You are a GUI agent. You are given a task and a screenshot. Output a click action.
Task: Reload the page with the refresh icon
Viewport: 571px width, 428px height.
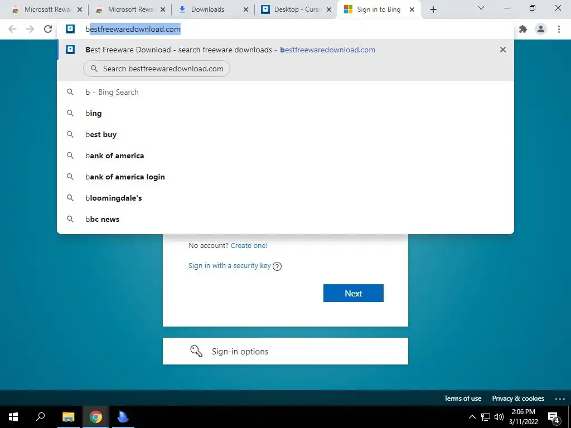coord(48,29)
